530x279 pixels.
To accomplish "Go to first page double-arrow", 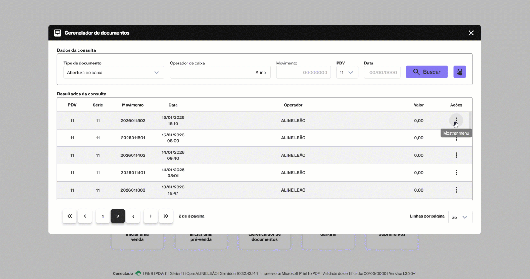I will pyautogui.click(x=70, y=216).
